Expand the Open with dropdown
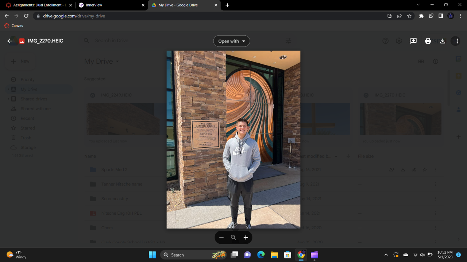This screenshot has height=262, width=467. click(232, 41)
